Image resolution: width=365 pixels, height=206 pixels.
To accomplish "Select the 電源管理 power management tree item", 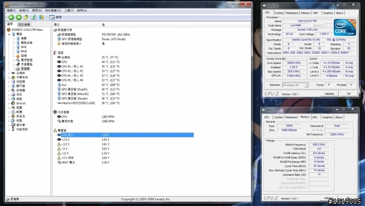I will tap(27, 60).
